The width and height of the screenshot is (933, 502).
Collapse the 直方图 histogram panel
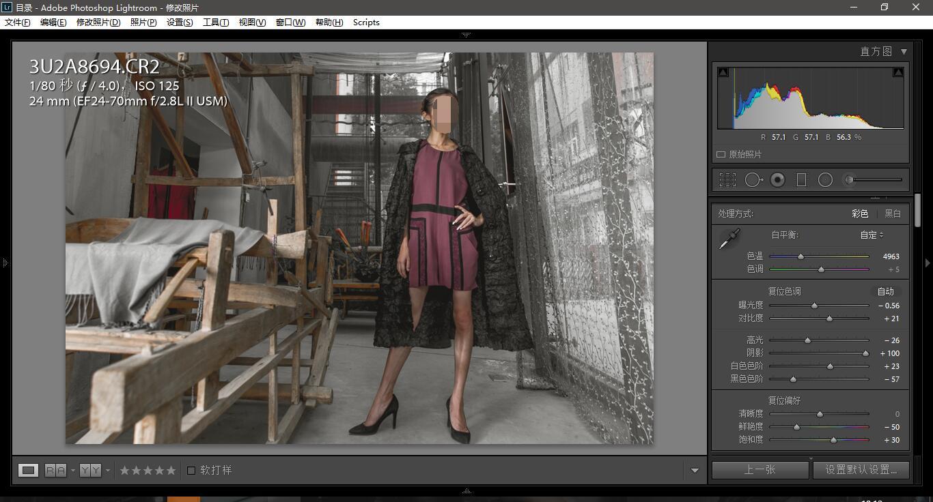(904, 52)
